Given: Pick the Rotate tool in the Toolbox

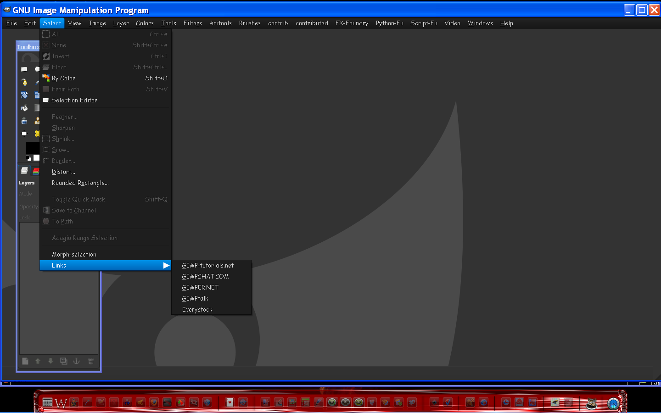Looking at the screenshot, I should pos(24,95).
